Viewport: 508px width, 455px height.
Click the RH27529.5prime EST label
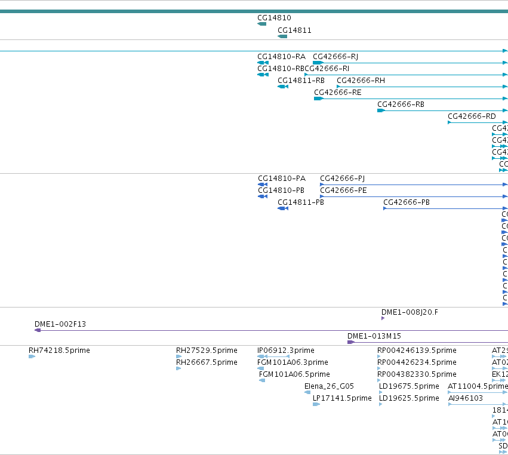(x=207, y=351)
